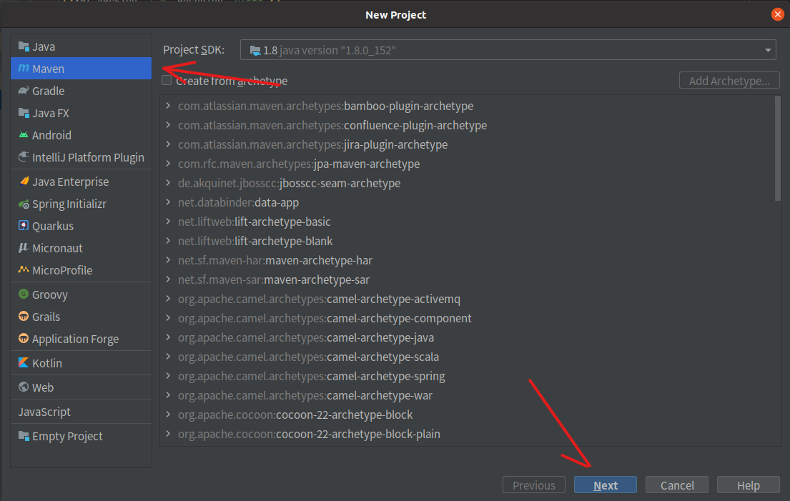Click the Grails icon
Image resolution: width=790 pixels, height=501 pixels.
(x=24, y=316)
